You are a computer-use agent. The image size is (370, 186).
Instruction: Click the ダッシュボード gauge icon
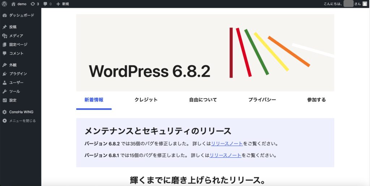tap(4, 15)
